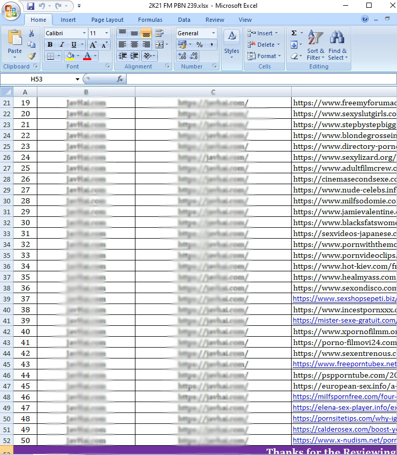Decrease cell indent
This screenshot has height=455, width=397.
(x=123, y=56)
